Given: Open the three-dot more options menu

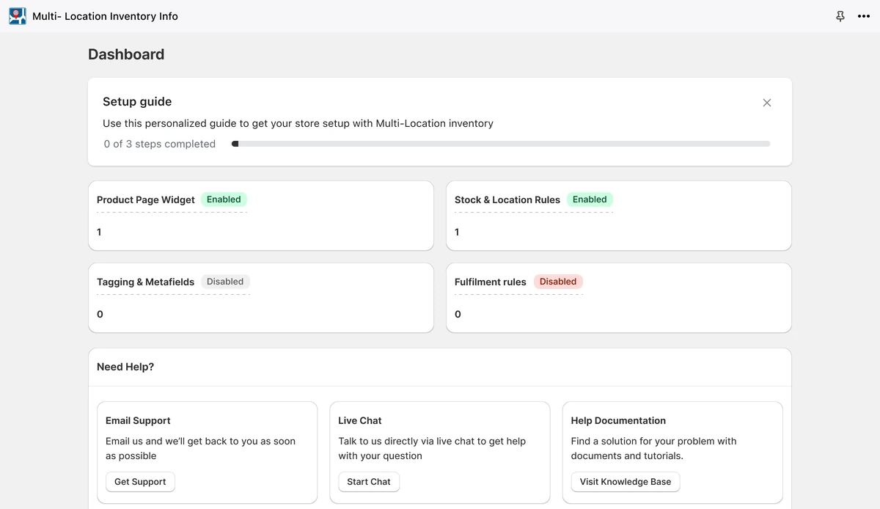Looking at the screenshot, I should pyautogui.click(x=864, y=16).
